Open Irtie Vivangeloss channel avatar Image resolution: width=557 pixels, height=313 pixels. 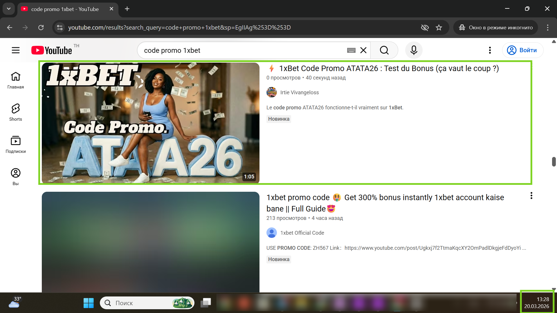pyautogui.click(x=272, y=92)
